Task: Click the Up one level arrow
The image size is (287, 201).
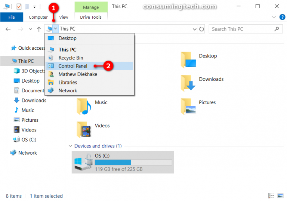Action: click(x=39, y=29)
